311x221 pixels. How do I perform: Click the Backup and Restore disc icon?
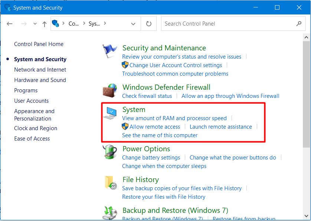pyautogui.click(x=110, y=213)
